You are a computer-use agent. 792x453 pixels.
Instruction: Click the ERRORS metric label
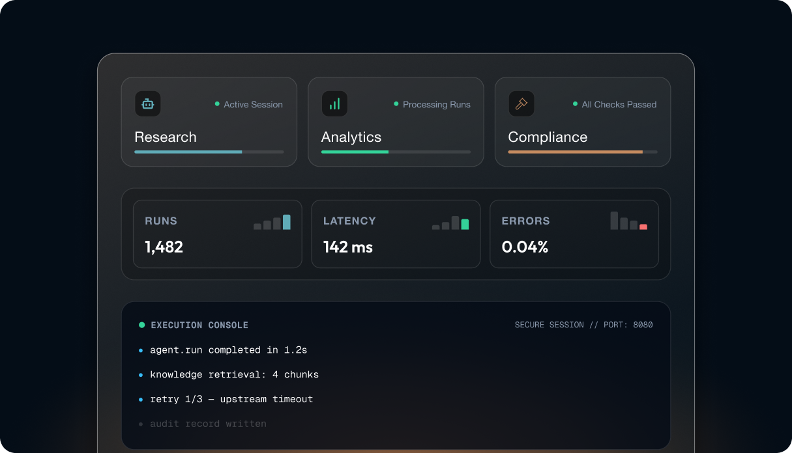pyautogui.click(x=526, y=221)
